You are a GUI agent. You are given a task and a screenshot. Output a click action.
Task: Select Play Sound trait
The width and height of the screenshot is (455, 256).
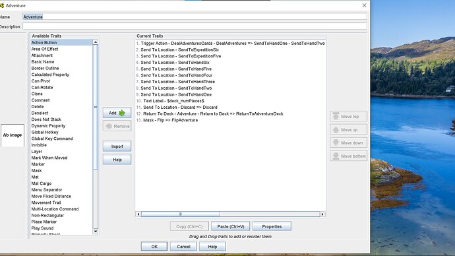(61, 228)
